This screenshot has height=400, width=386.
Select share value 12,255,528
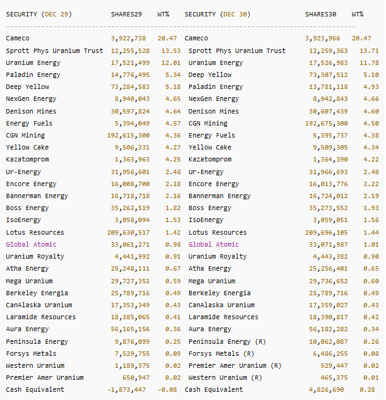click(x=130, y=50)
